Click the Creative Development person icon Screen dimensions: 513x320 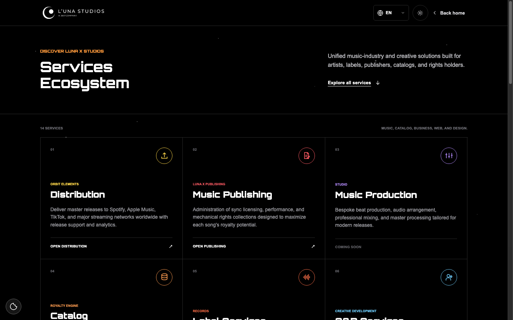449,277
